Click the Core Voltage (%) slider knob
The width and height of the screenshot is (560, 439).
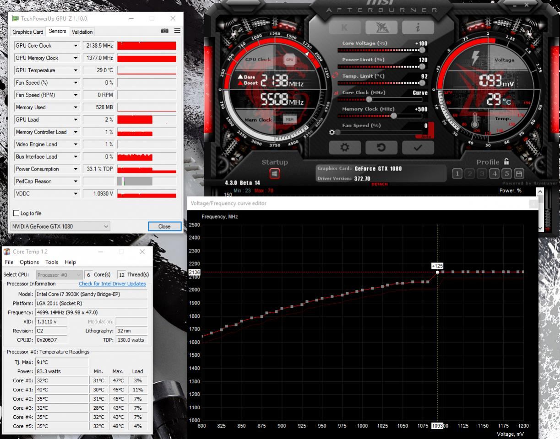coord(422,50)
